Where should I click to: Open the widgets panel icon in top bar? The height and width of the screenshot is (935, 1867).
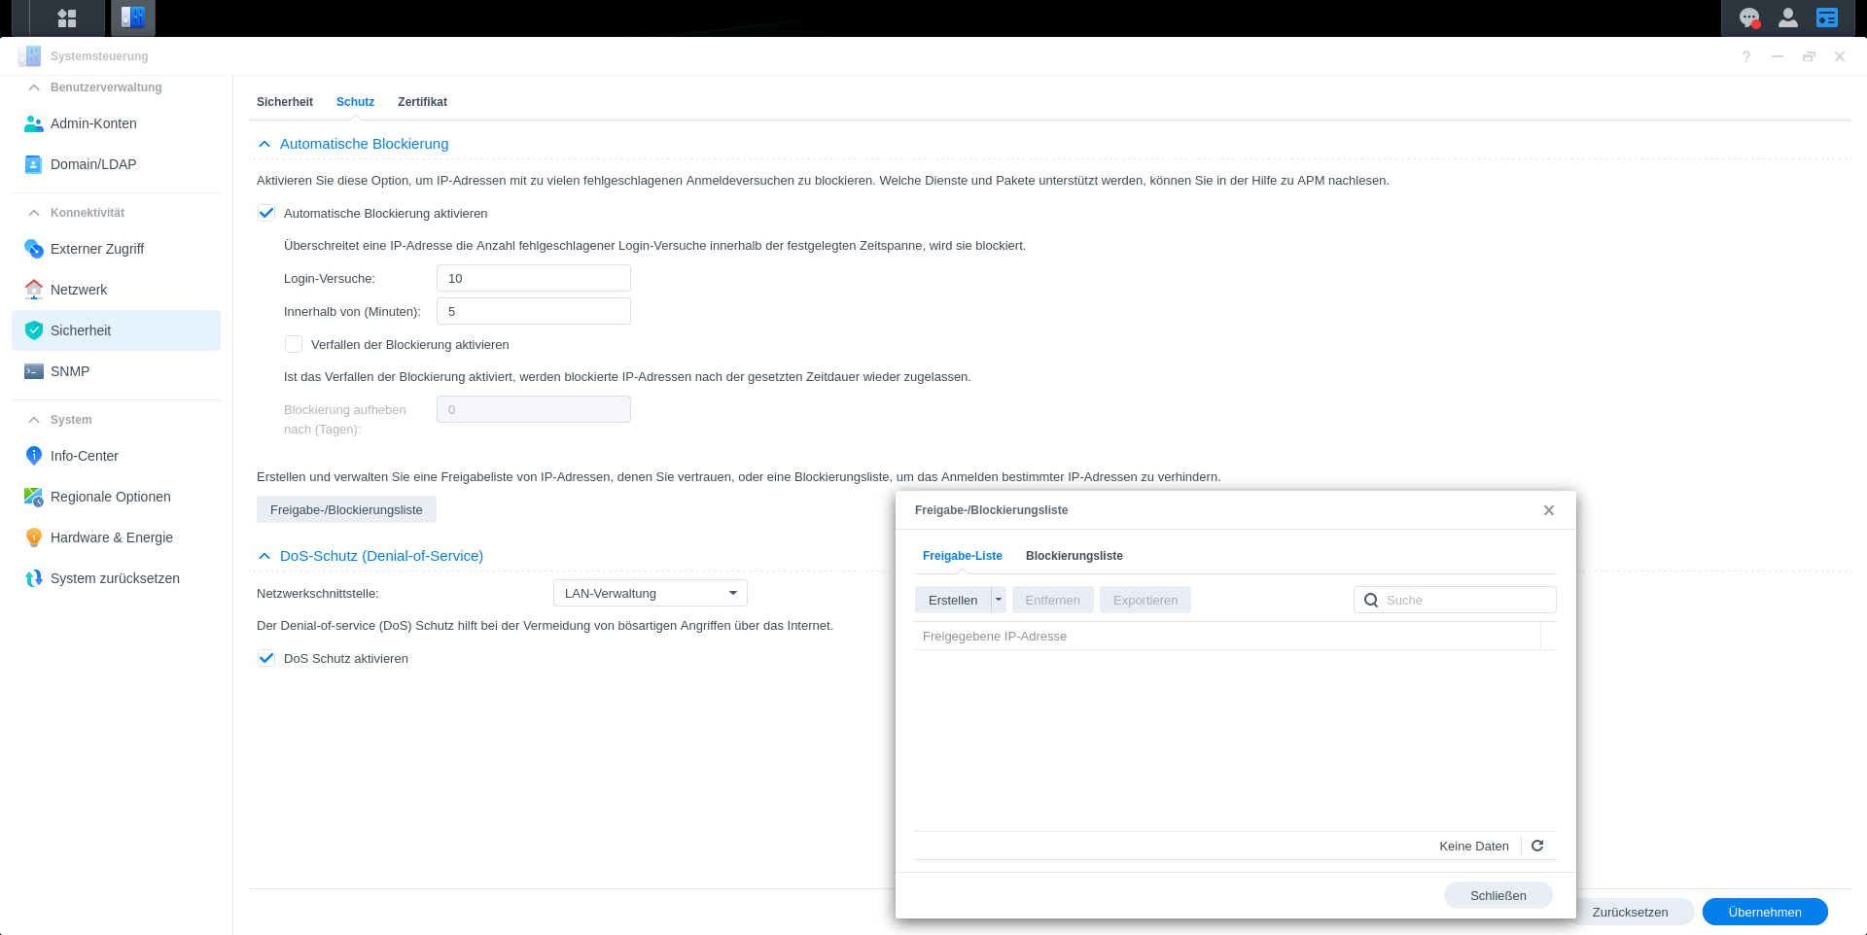point(1827,18)
